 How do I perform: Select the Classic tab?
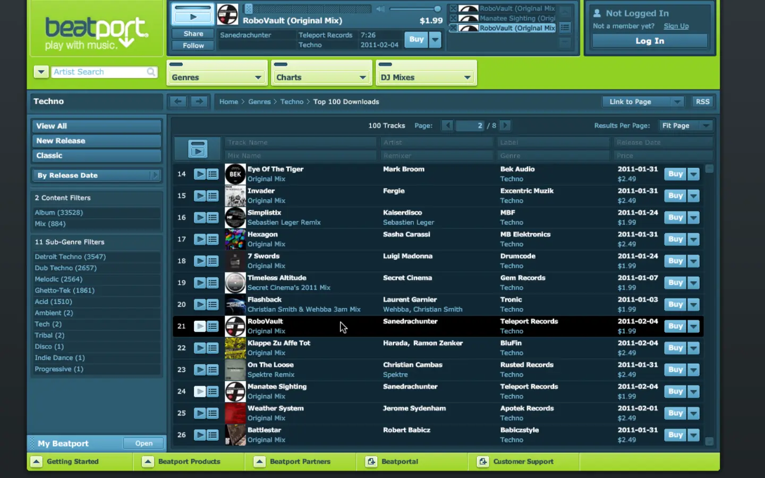tap(96, 156)
